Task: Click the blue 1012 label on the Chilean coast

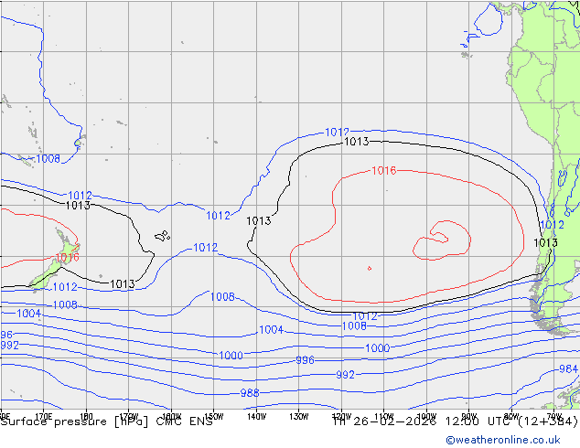Action: 552,225
